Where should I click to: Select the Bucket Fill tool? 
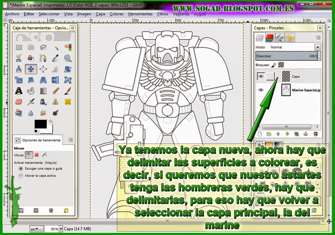(x=31, y=91)
